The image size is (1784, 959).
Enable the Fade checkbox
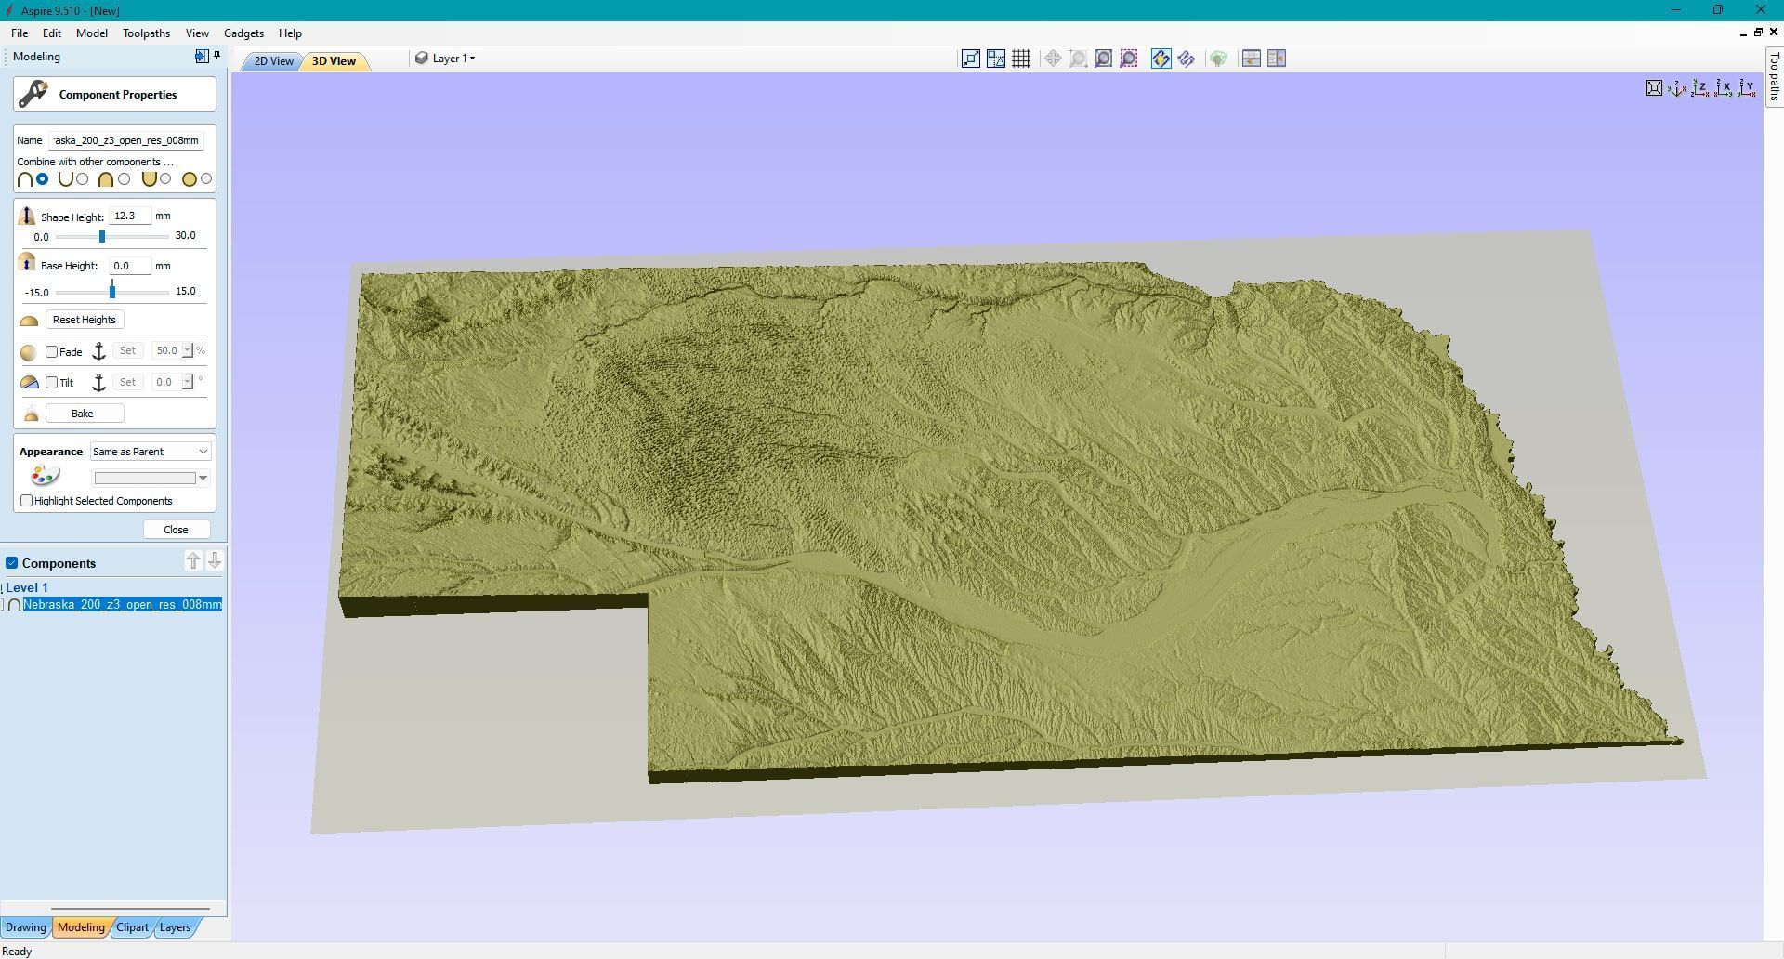52,352
